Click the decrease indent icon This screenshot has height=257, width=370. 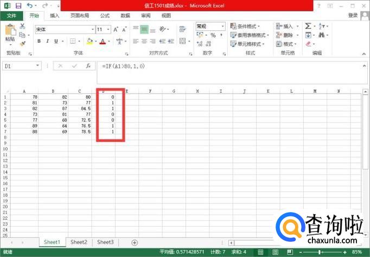pyautogui.click(x=162, y=42)
